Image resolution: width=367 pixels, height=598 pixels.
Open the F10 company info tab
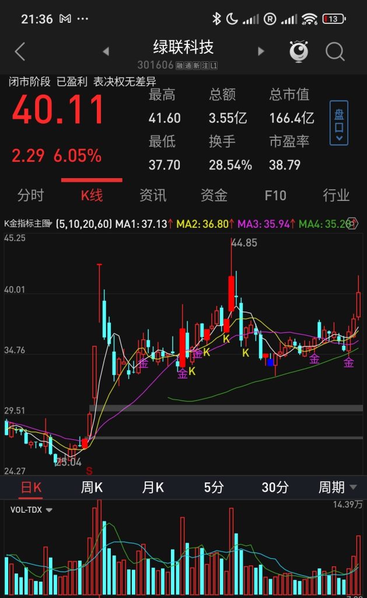[275, 195]
